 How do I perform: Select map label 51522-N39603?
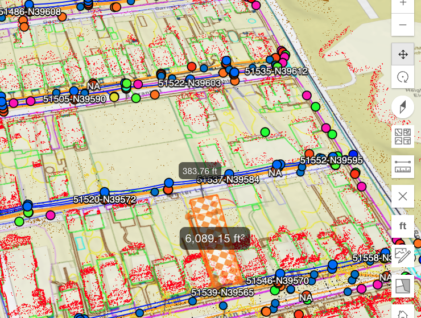coord(189,83)
